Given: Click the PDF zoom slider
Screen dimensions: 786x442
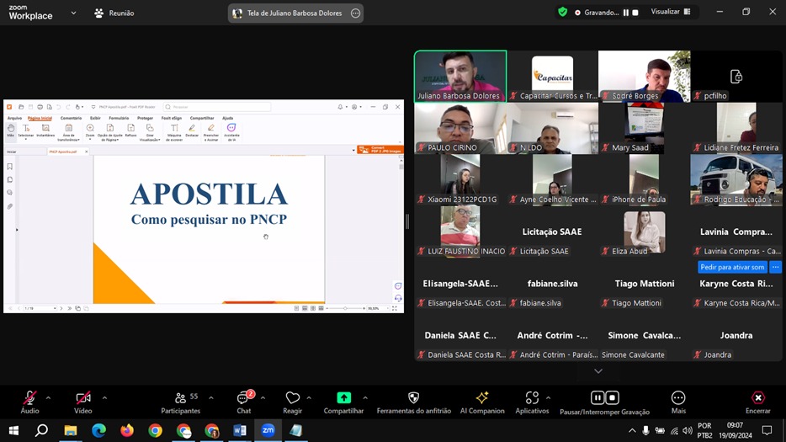Looking at the screenshot, I should click(x=346, y=308).
